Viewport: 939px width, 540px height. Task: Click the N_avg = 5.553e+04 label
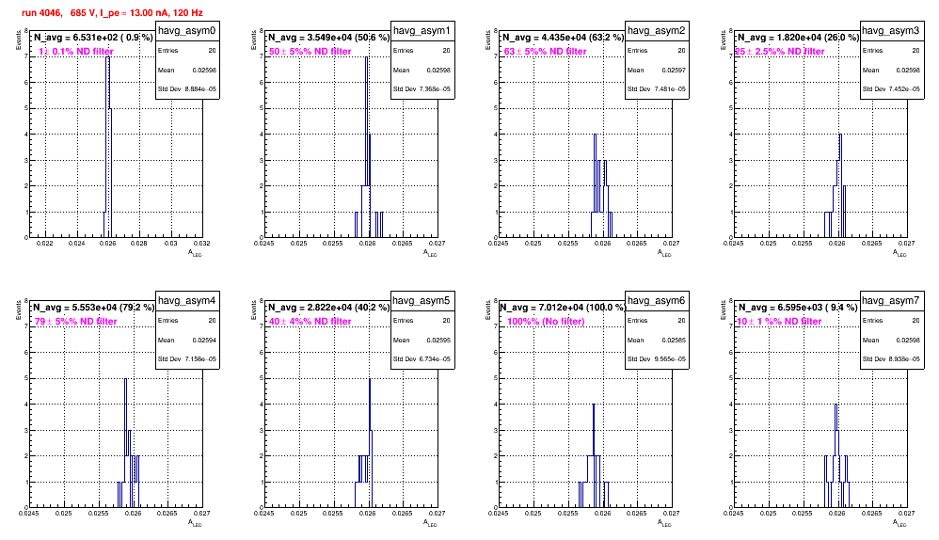tap(94, 308)
